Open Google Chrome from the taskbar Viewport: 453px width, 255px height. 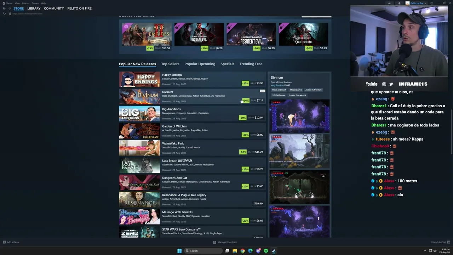pos(242,251)
